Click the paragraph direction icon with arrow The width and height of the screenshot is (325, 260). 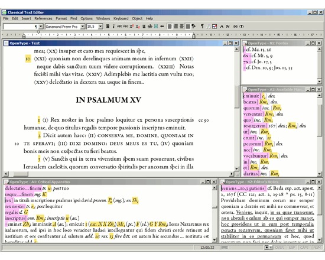(x=194, y=27)
